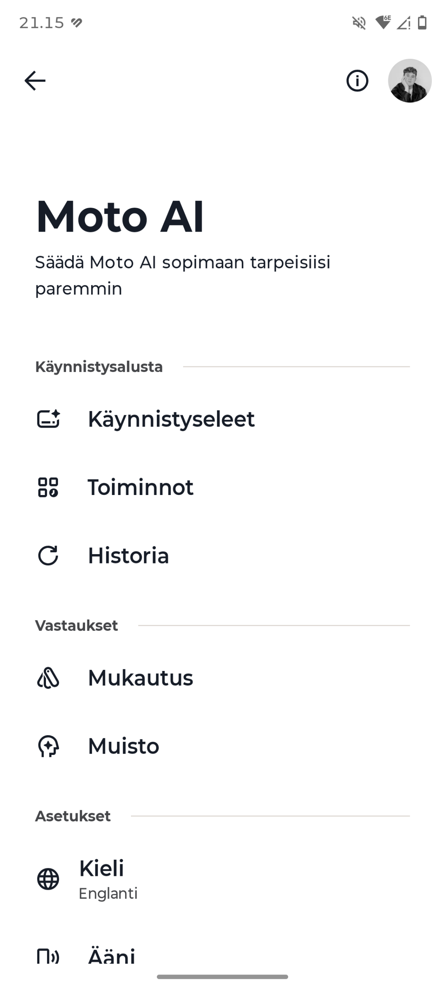Tap the Historia refresh icon
This screenshot has width=445, height=990.
[48, 556]
